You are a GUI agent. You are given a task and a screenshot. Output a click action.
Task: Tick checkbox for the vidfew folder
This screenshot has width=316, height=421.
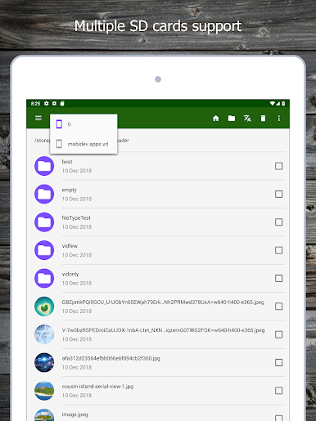click(x=278, y=250)
